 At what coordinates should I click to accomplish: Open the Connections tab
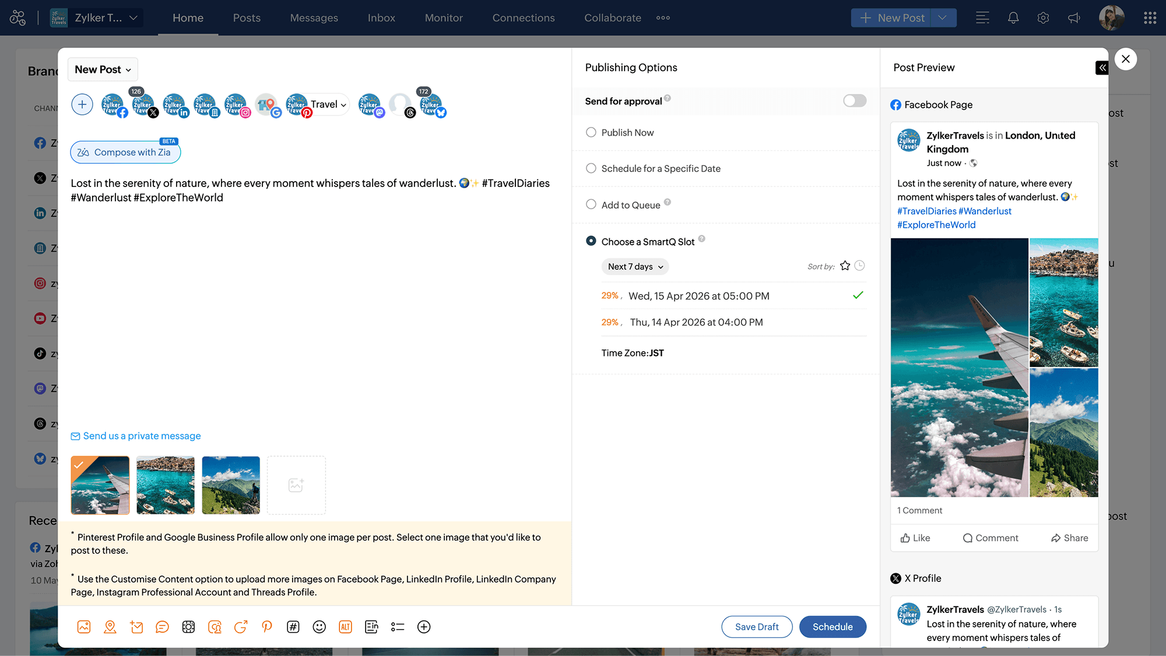pos(524,18)
